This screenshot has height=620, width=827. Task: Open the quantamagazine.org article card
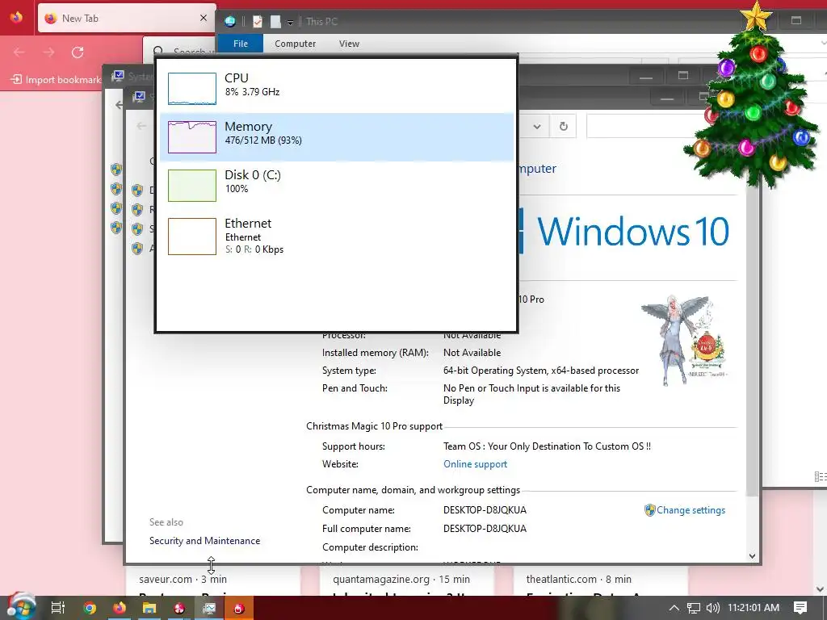pyautogui.click(x=407, y=581)
